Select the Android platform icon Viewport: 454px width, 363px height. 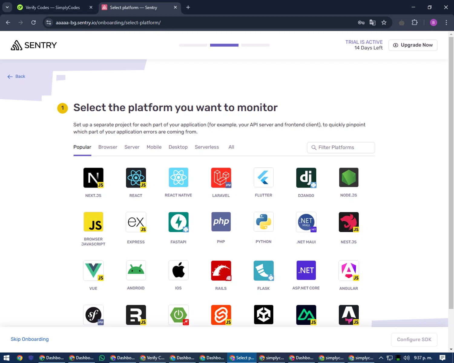pyautogui.click(x=136, y=270)
